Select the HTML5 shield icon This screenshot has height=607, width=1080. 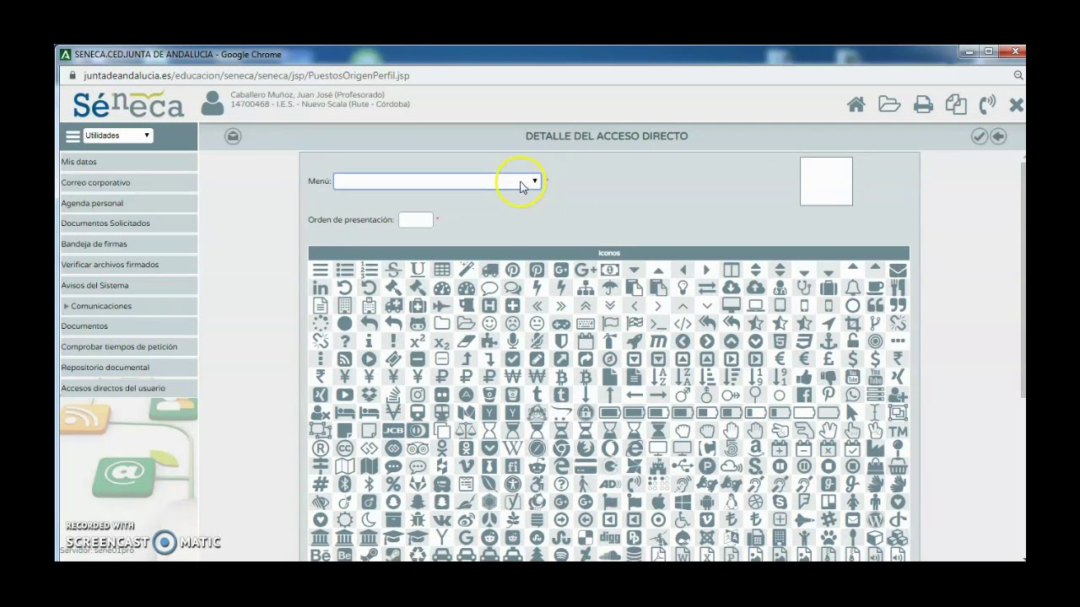click(780, 341)
